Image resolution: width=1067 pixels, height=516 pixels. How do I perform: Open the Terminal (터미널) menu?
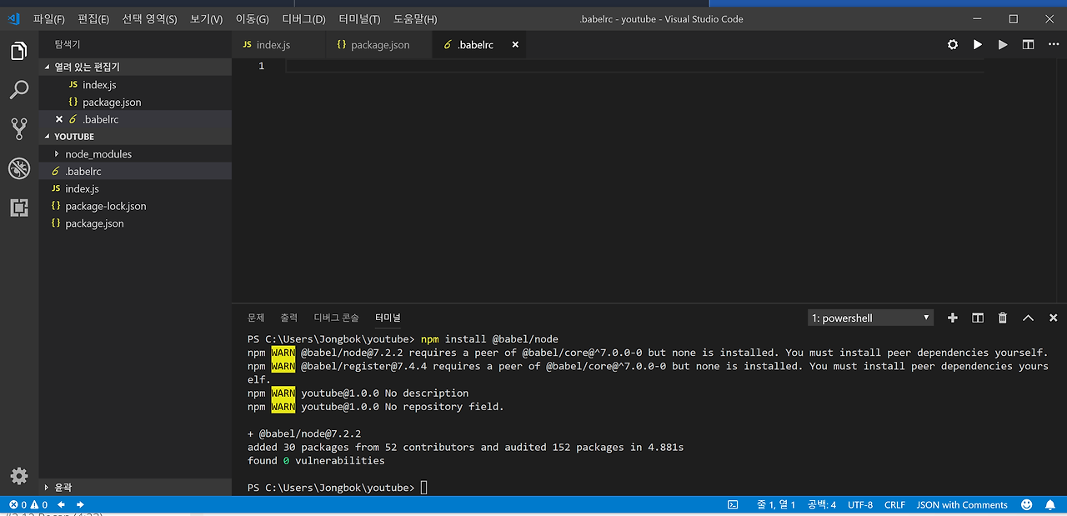(360, 19)
